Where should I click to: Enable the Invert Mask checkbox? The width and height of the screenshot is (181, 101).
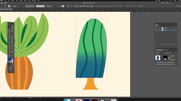[169, 60]
